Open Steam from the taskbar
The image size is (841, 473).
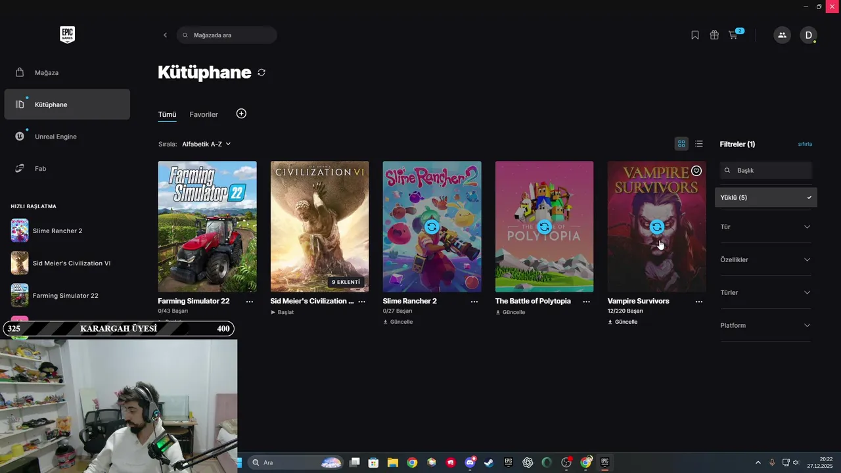tap(489, 462)
